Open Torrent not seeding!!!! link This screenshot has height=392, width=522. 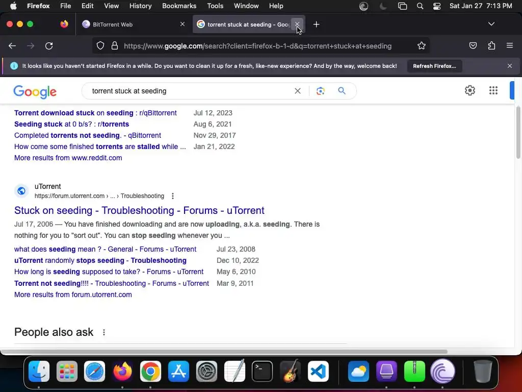pos(112,283)
